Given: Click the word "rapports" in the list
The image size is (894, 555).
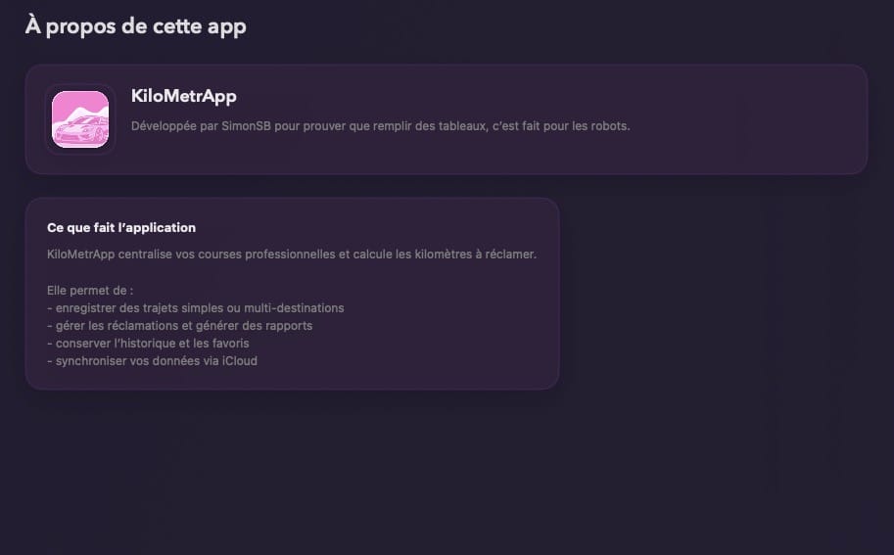Looking at the screenshot, I should [290, 326].
